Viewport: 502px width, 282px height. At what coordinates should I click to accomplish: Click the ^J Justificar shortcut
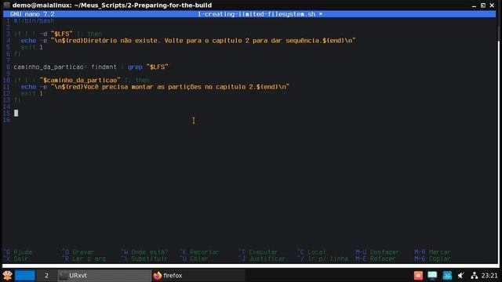[x=262, y=258]
